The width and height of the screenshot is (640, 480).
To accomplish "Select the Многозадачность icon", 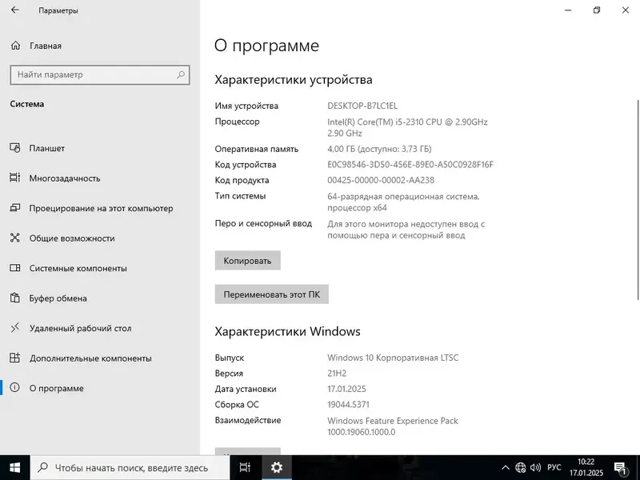I will [15, 178].
